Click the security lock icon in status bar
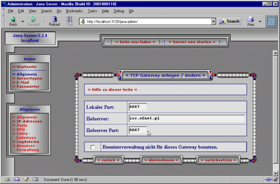Viewport: 280px width, 184px height. [x=275, y=180]
